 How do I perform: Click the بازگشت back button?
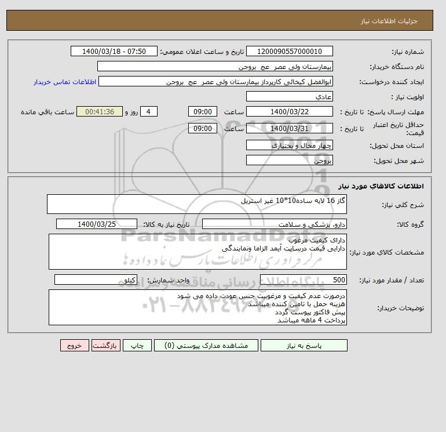coord(106,346)
